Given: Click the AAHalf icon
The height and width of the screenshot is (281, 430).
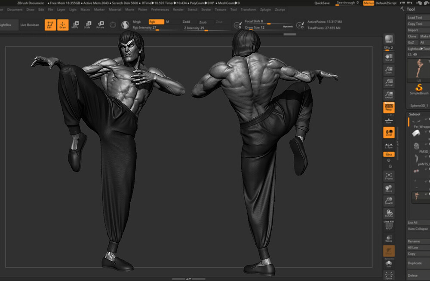Looking at the screenshot, I should click(389, 95).
